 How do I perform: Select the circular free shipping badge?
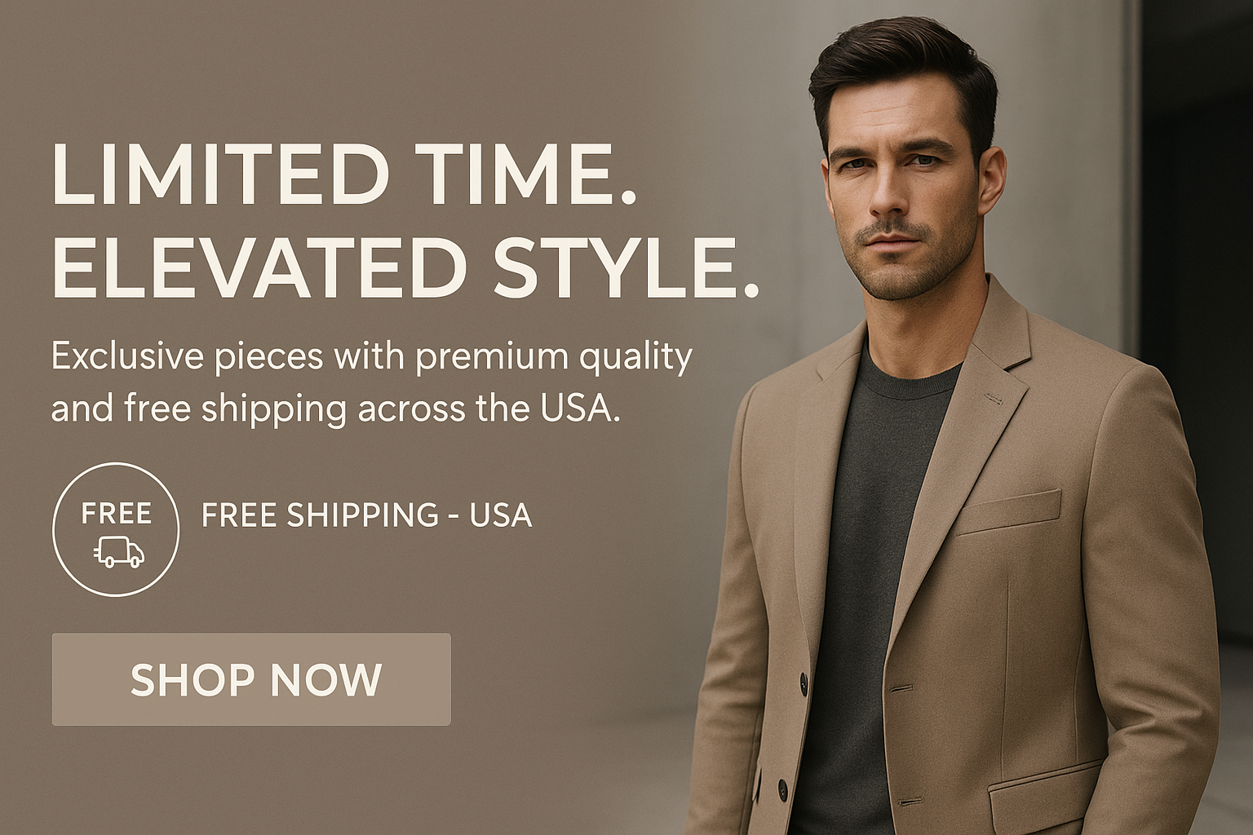115,529
